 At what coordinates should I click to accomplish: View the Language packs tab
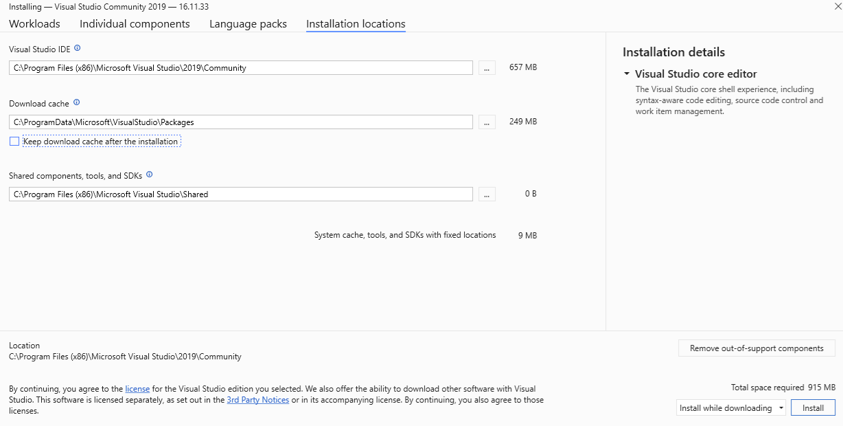click(248, 23)
